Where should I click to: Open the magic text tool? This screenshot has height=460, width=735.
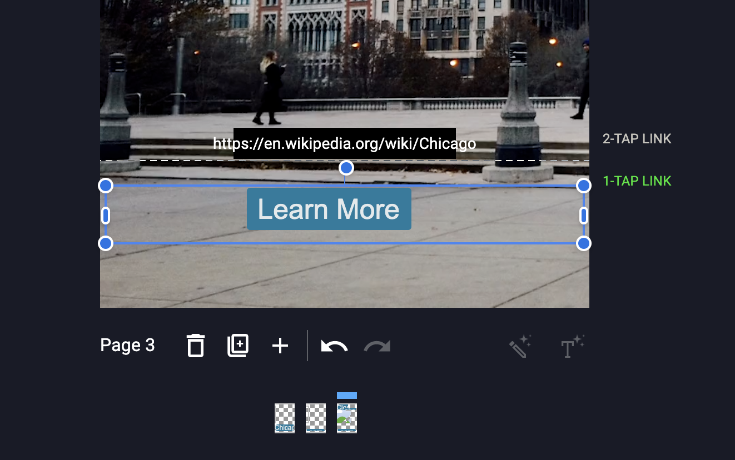tap(572, 346)
